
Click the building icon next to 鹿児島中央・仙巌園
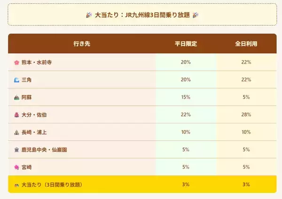[16, 150]
